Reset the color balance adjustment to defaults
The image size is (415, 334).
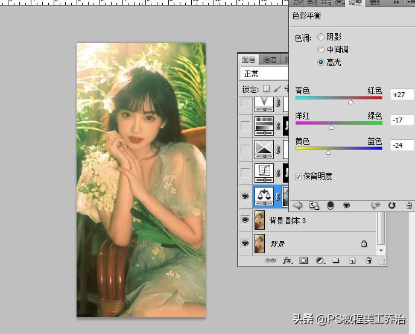pyautogui.click(x=391, y=205)
